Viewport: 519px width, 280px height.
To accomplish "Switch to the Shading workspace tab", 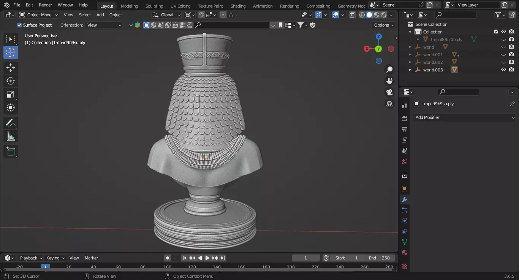I will tap(238, 6).
